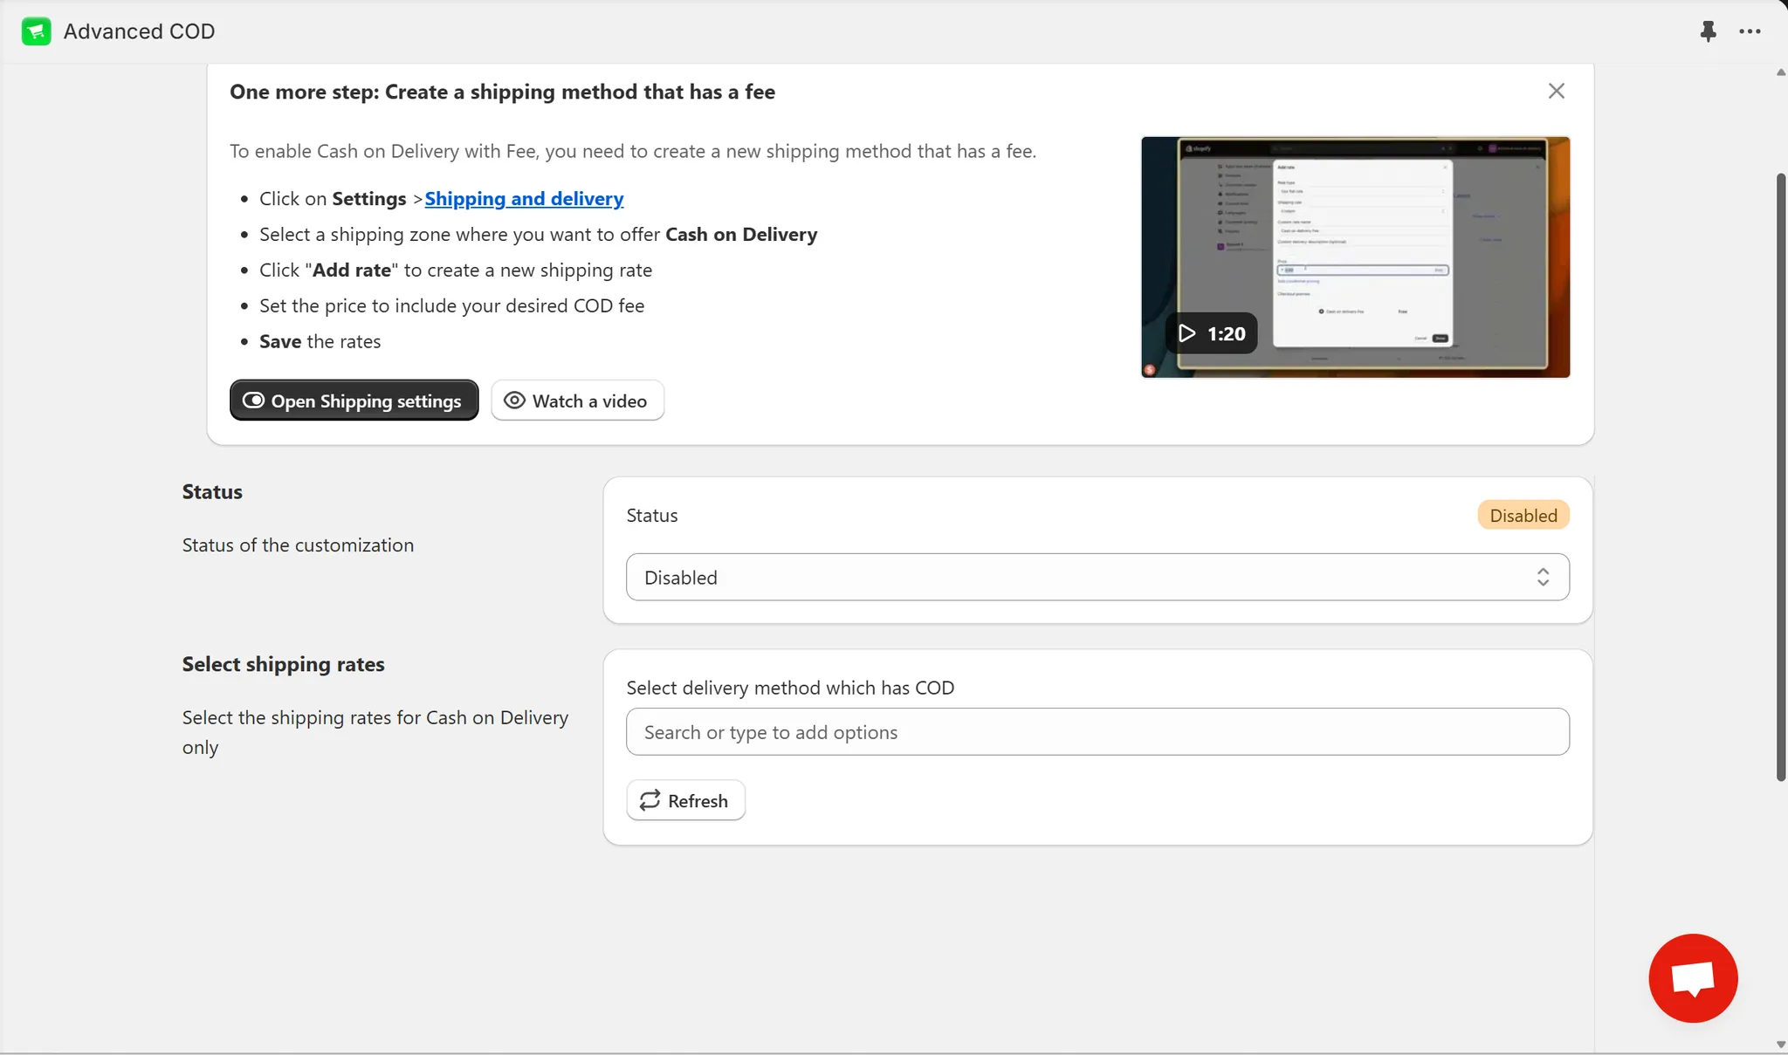Viewport: 1788px width, 1055px height.
Task: Dismiss the shipping method instruction card
Action: pyautogui.click(x=1556, y=91)
